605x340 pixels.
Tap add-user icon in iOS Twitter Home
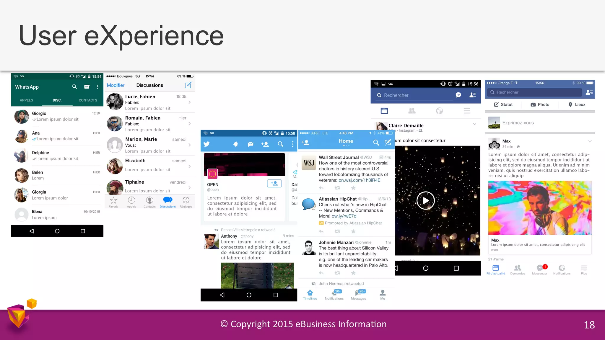[x=305, y=143]
